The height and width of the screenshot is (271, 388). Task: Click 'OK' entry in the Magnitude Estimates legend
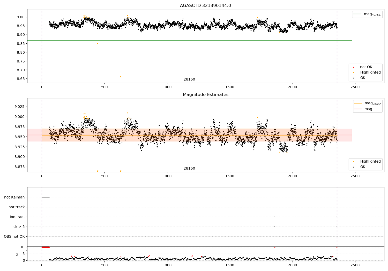(363, 167)
